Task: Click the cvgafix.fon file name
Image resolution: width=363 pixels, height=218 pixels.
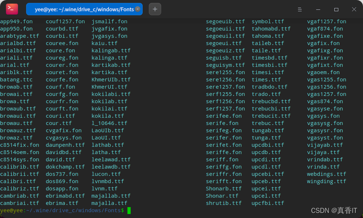Action: tap(64, 130)
